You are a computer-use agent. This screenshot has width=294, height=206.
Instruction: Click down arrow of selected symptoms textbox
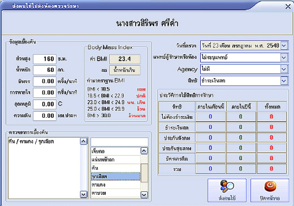[x=84, y=194]
